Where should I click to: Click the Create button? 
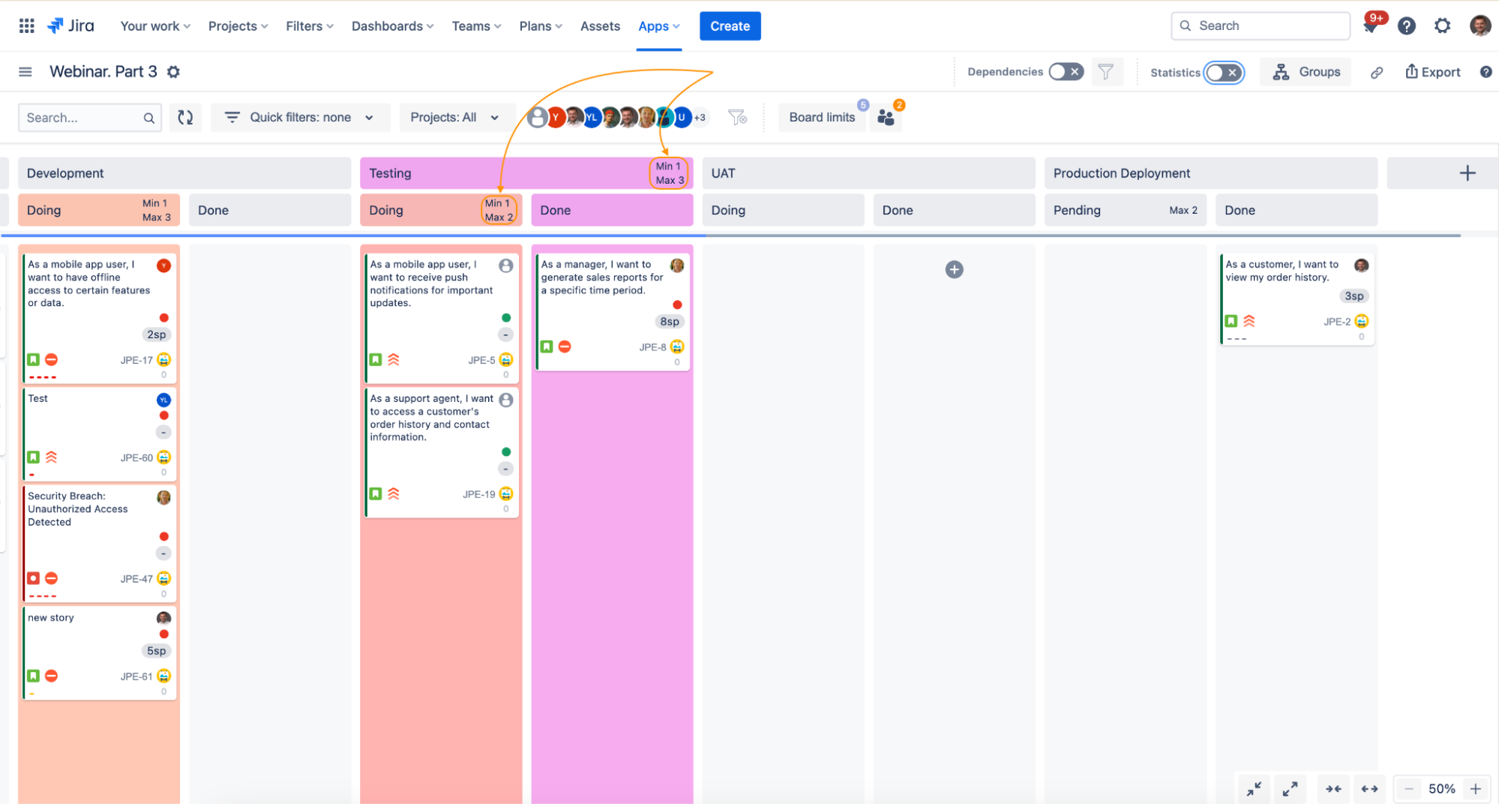point(730,26)
